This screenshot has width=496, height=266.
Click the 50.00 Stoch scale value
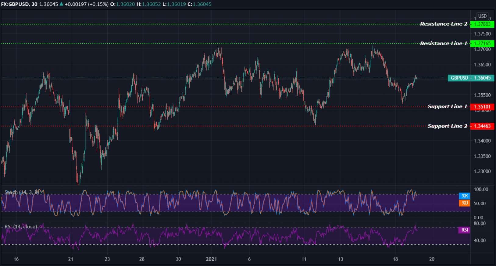480,203
